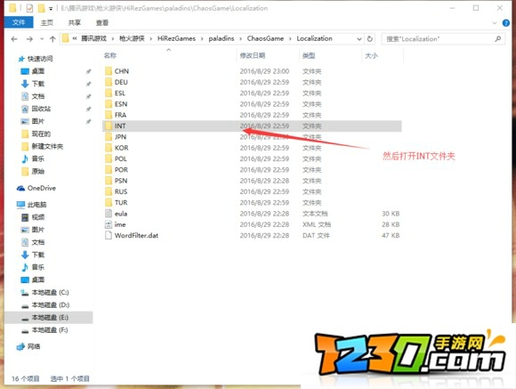Click the 2016/8/29 23:00 date of CHN
Screen dimensions: 516x389
coord(264,71)
